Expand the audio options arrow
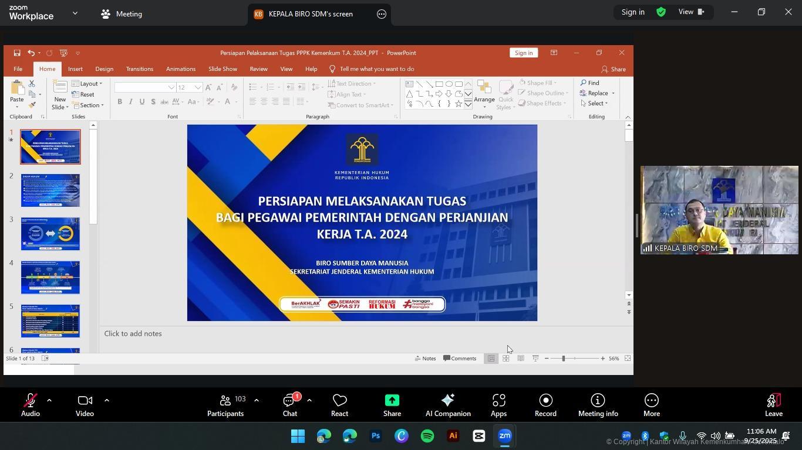Image resolution: width=802 pixels, height=450 pixels. (49, 400)
